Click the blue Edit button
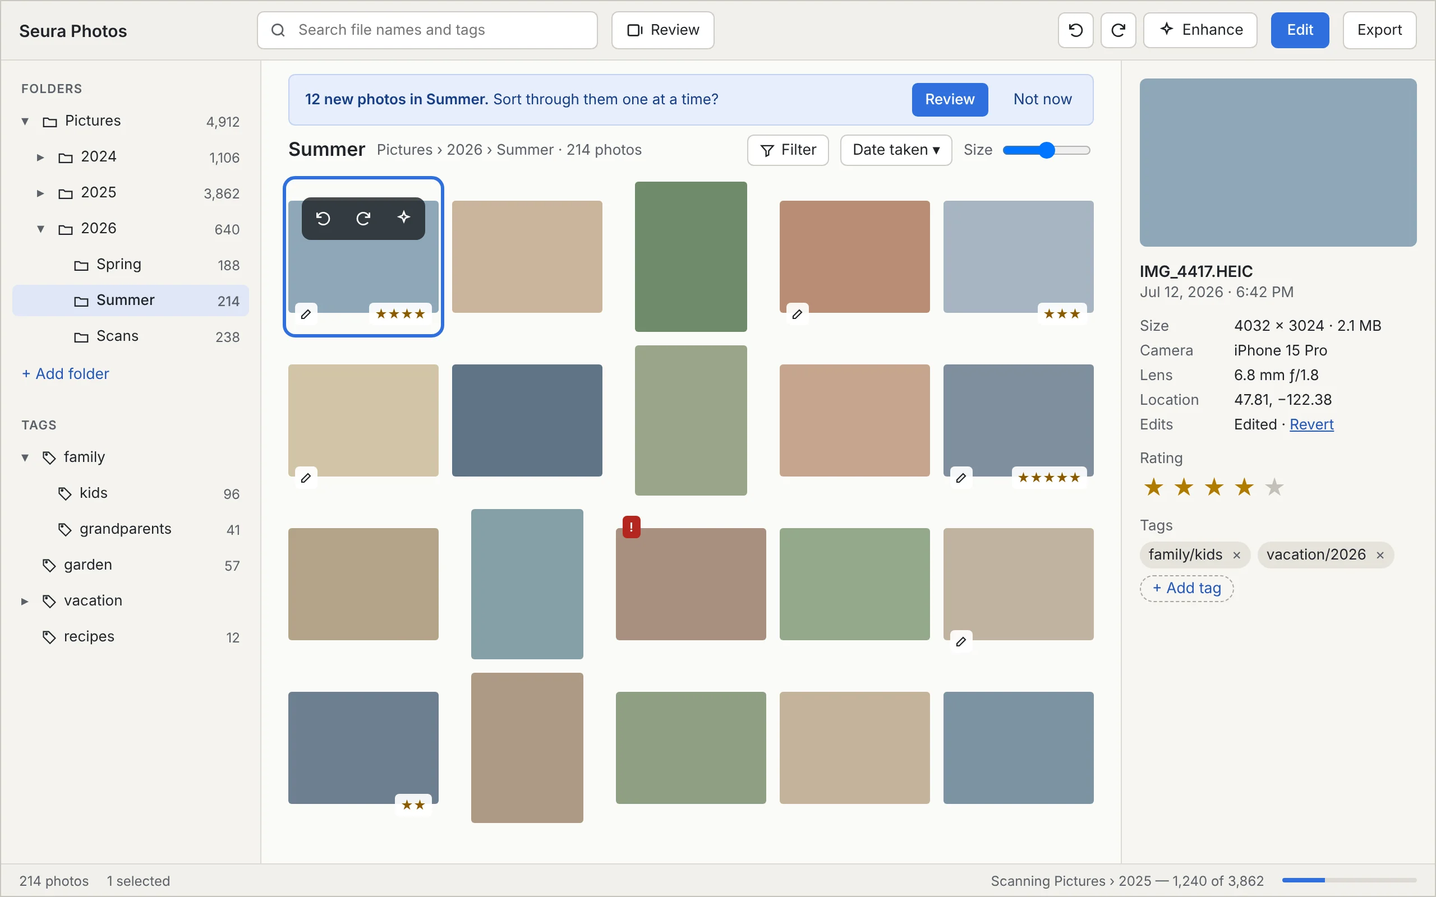The height and width of the screenshot is (897, 1436). [1300, 30]
